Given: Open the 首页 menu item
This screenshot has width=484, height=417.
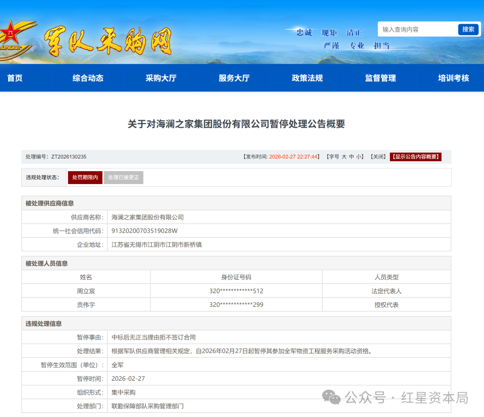Looking at the screenshot, I should (x=14, y=78).
